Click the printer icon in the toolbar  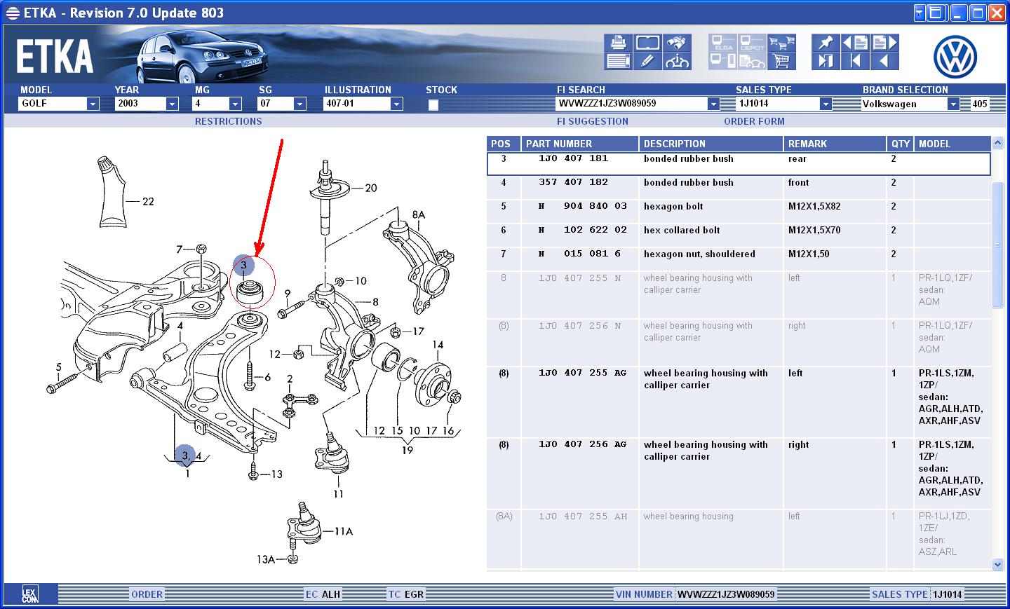[618, 43]
